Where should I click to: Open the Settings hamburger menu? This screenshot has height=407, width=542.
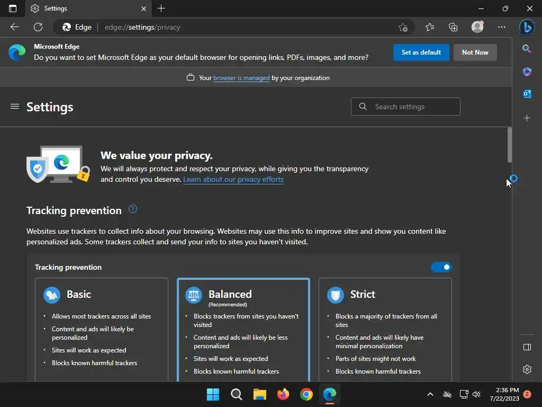pyautogui.click(x=14, y=107)
